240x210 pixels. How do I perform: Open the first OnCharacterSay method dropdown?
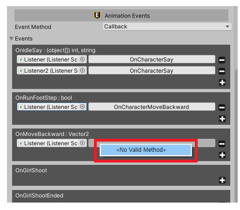tap(152, 59)
